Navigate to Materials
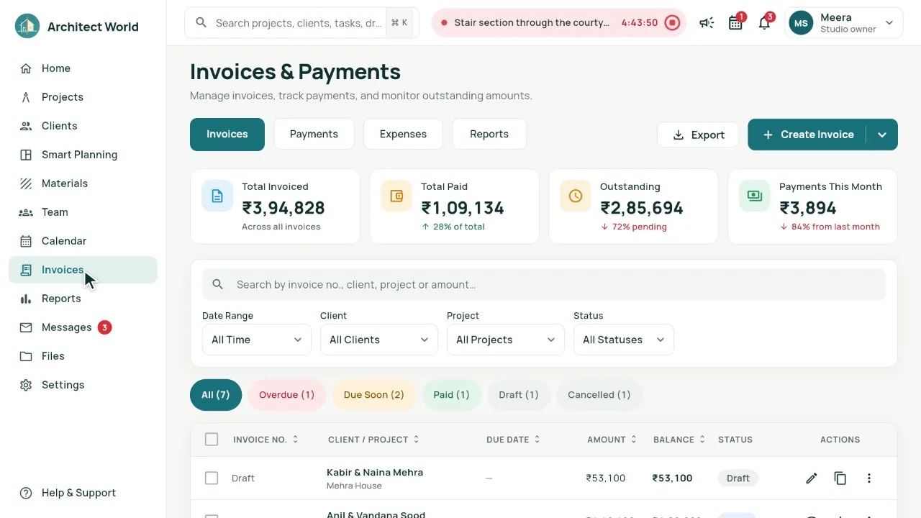Image resolution: width=921 pixels, height=518 pixels. tap(83, 183)
